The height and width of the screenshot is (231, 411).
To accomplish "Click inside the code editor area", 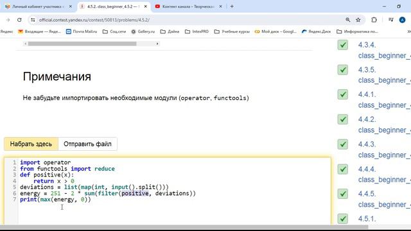I will pos(168,191).
